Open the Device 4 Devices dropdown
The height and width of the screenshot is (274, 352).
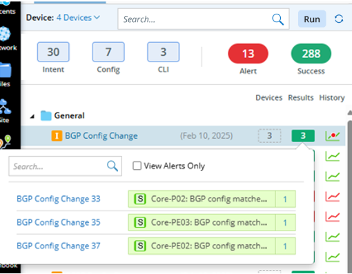[x=78, y=18]
